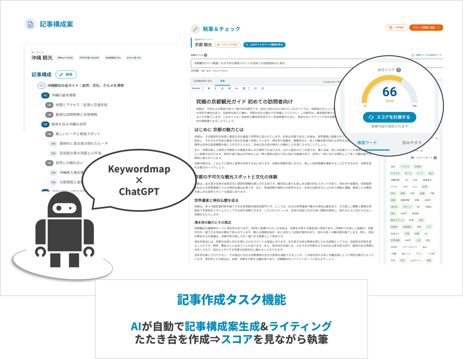463x359 pixels.
Task: Click heading 世界遺産と神社仏閣を巡る
Action: click(216, 200)
